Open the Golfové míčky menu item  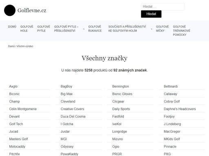tap(162, 29)
